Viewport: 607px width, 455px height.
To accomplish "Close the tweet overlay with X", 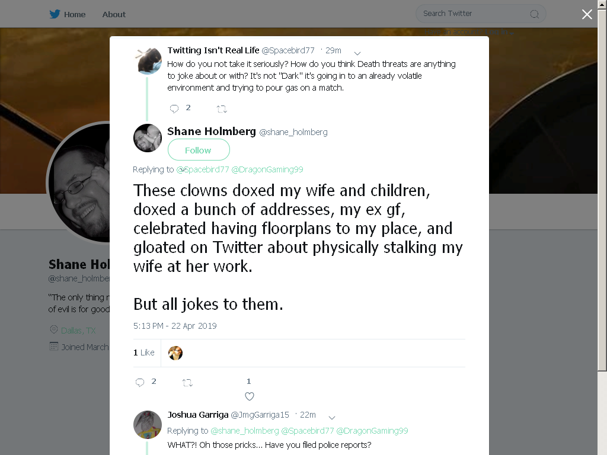I will pyautogui.click(x=587, y=14).
